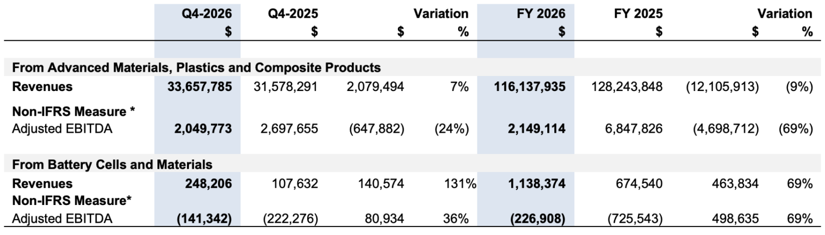Select revenue value 31,578,291

click(286, 87)
